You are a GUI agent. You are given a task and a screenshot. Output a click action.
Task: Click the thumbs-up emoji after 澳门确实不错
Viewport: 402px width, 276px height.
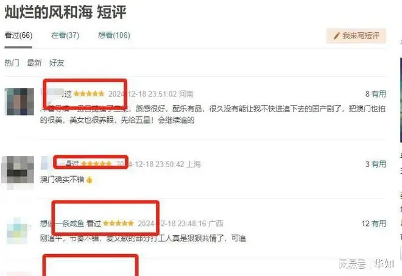click(89, 180)
